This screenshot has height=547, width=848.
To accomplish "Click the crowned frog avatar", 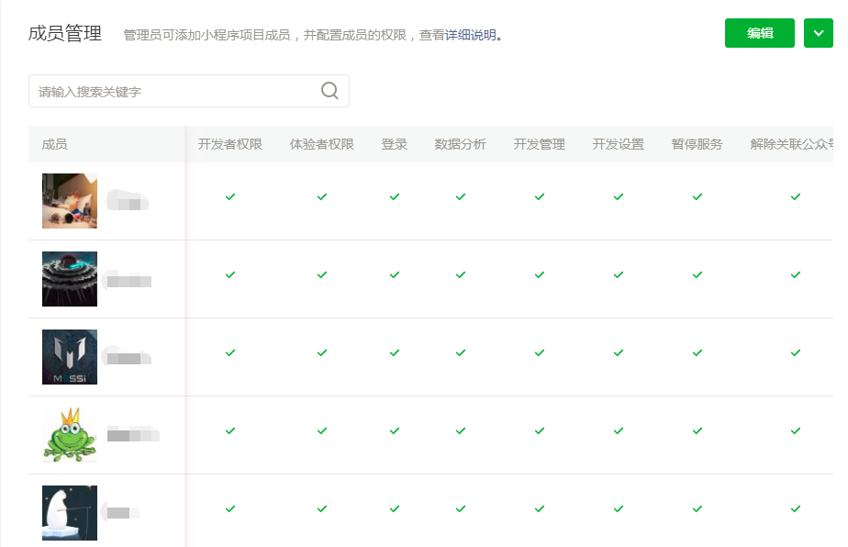I will click(70, 435).
